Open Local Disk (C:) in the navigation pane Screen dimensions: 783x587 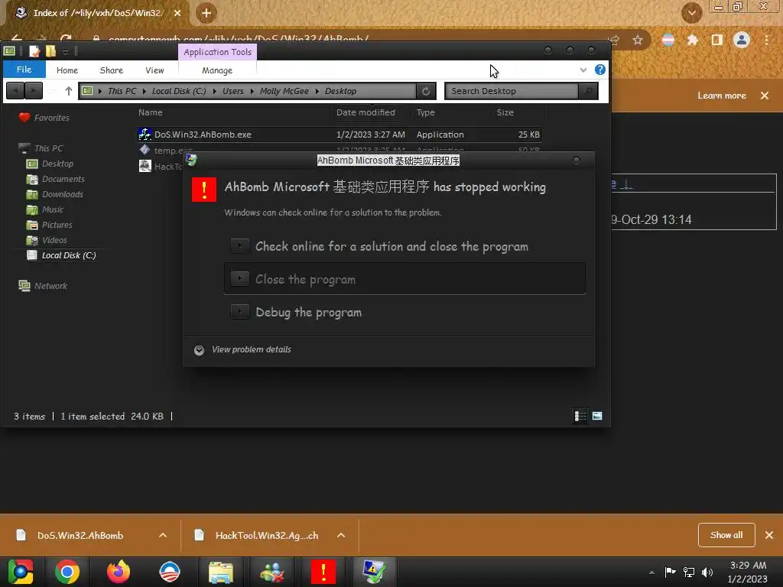pyautogui.click(x=68, y=255)
